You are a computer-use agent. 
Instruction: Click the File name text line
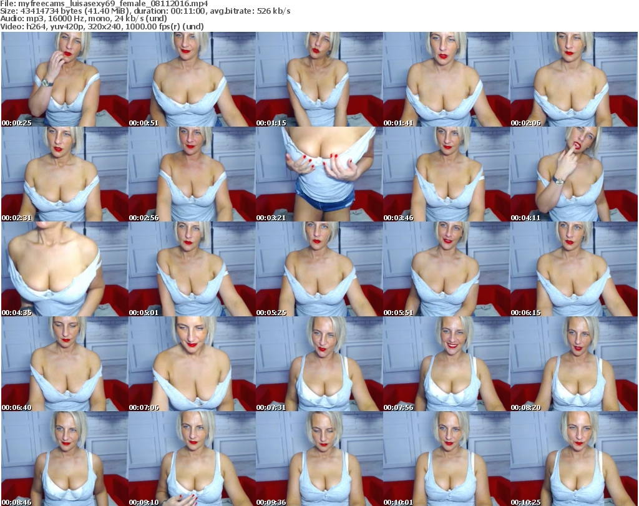[x=104, y=4]
